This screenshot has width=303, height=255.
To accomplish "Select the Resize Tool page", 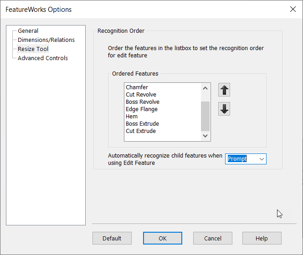I will (33, 49).
